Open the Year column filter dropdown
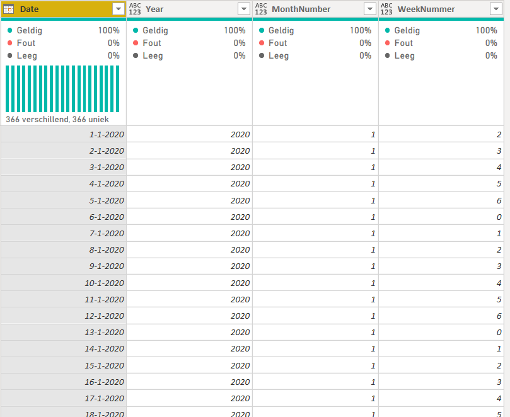 pyautogui.click(x=244, y=9)
